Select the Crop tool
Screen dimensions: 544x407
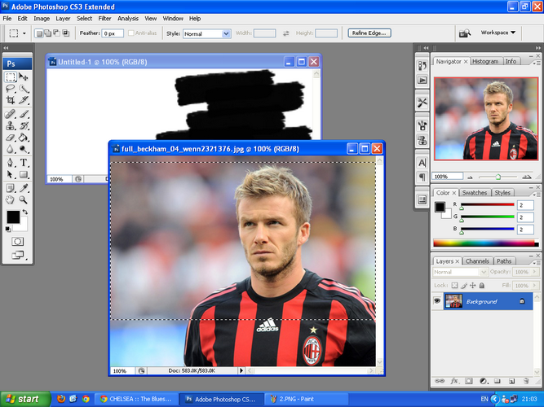tap(11, 100)
